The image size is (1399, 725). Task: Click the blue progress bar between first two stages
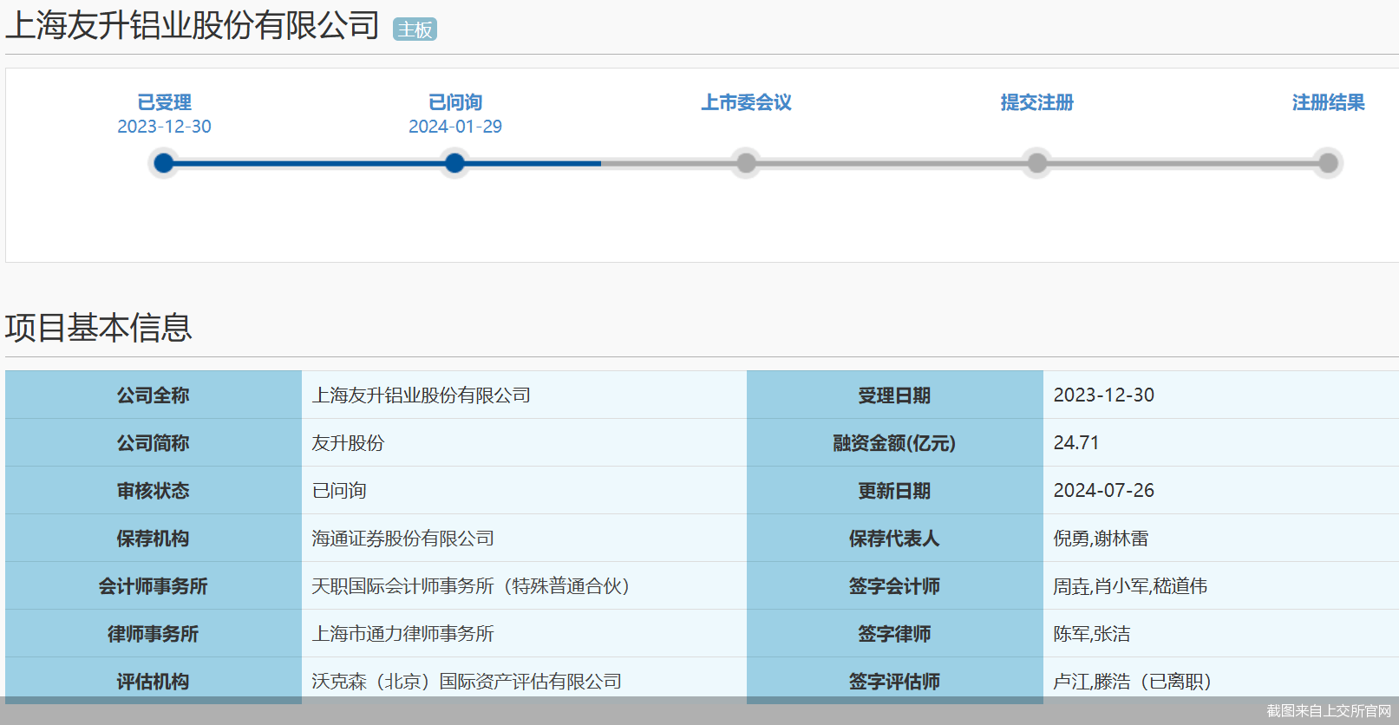(309, 163)
